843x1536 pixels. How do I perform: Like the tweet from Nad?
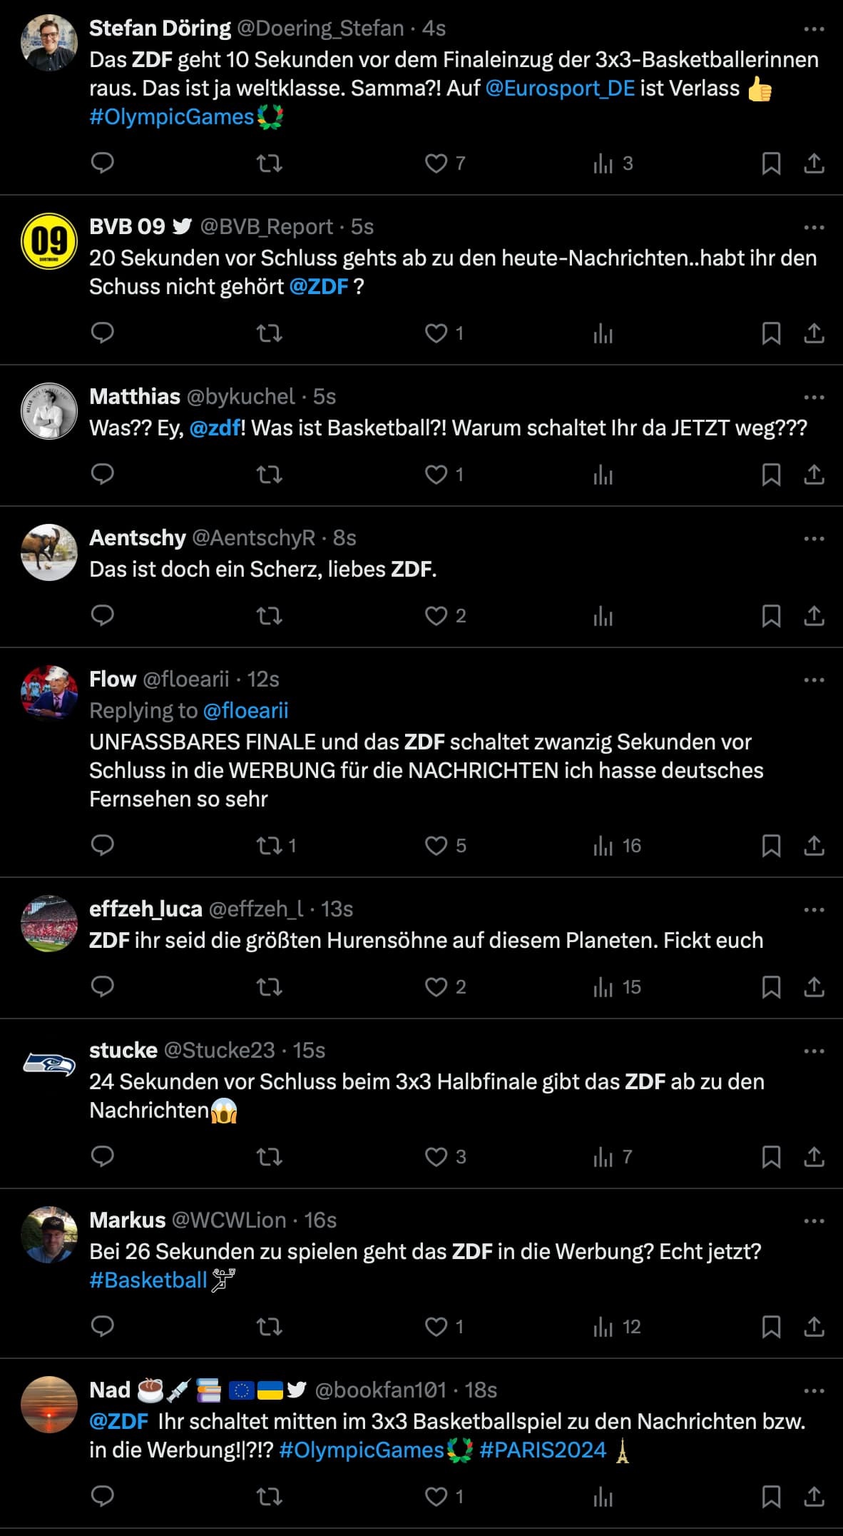tap(436, 1497)
